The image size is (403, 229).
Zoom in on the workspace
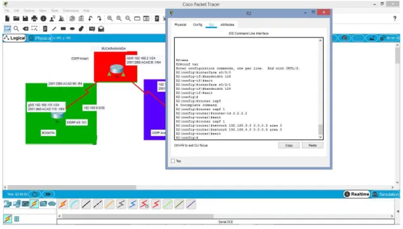tap(110, 18)
